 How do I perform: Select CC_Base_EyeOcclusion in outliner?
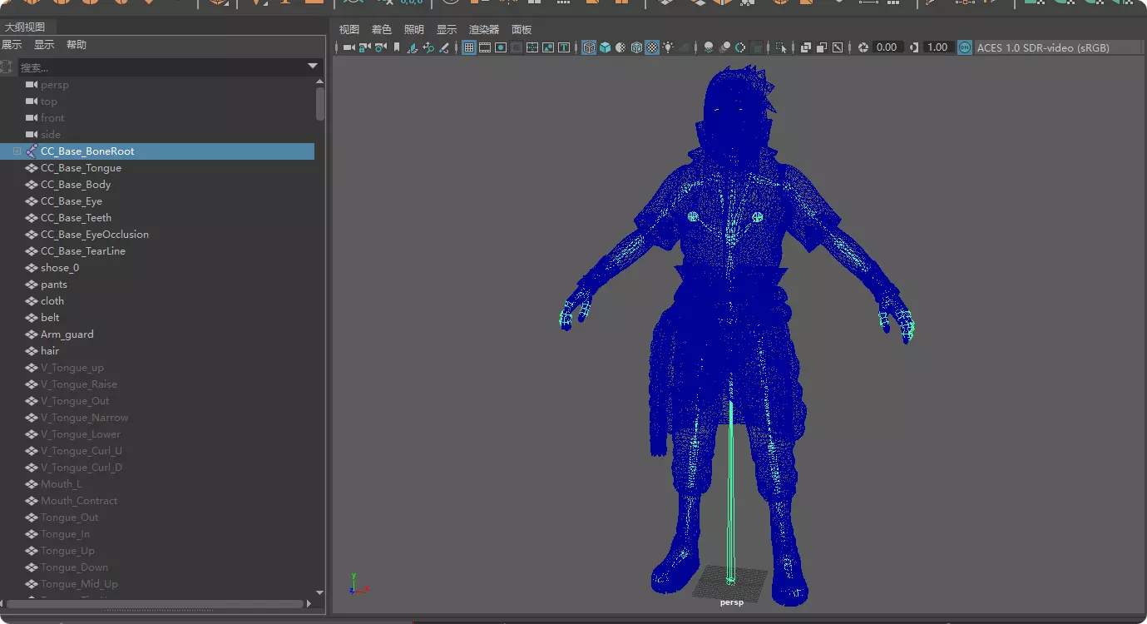click(95, 235)
